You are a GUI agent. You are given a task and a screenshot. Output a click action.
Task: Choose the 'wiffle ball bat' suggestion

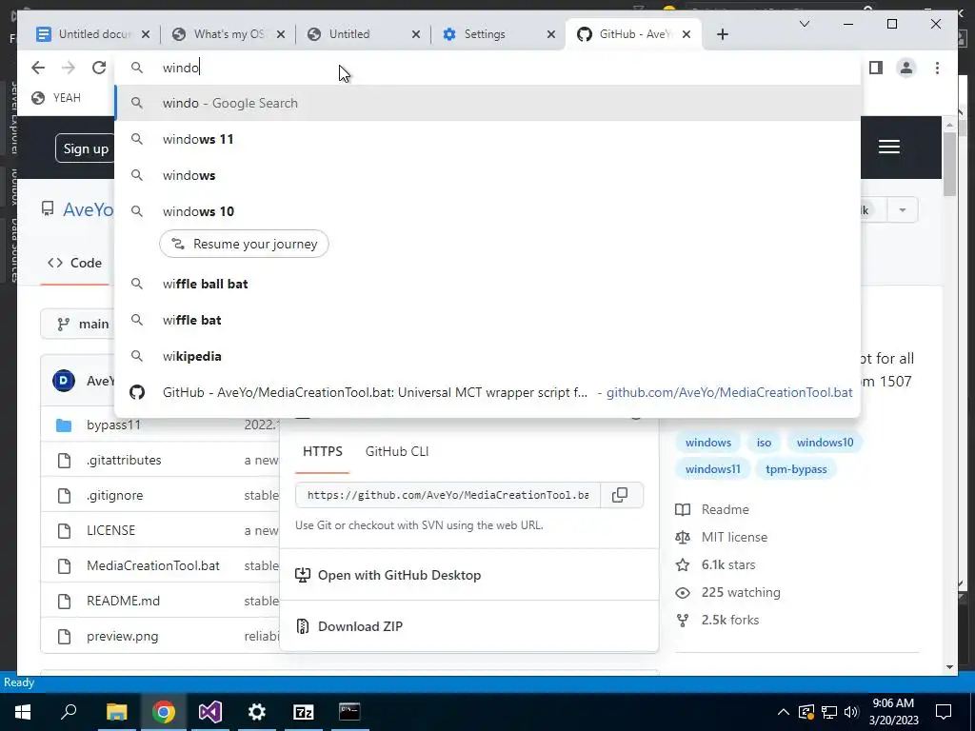(x=488, y=284)
